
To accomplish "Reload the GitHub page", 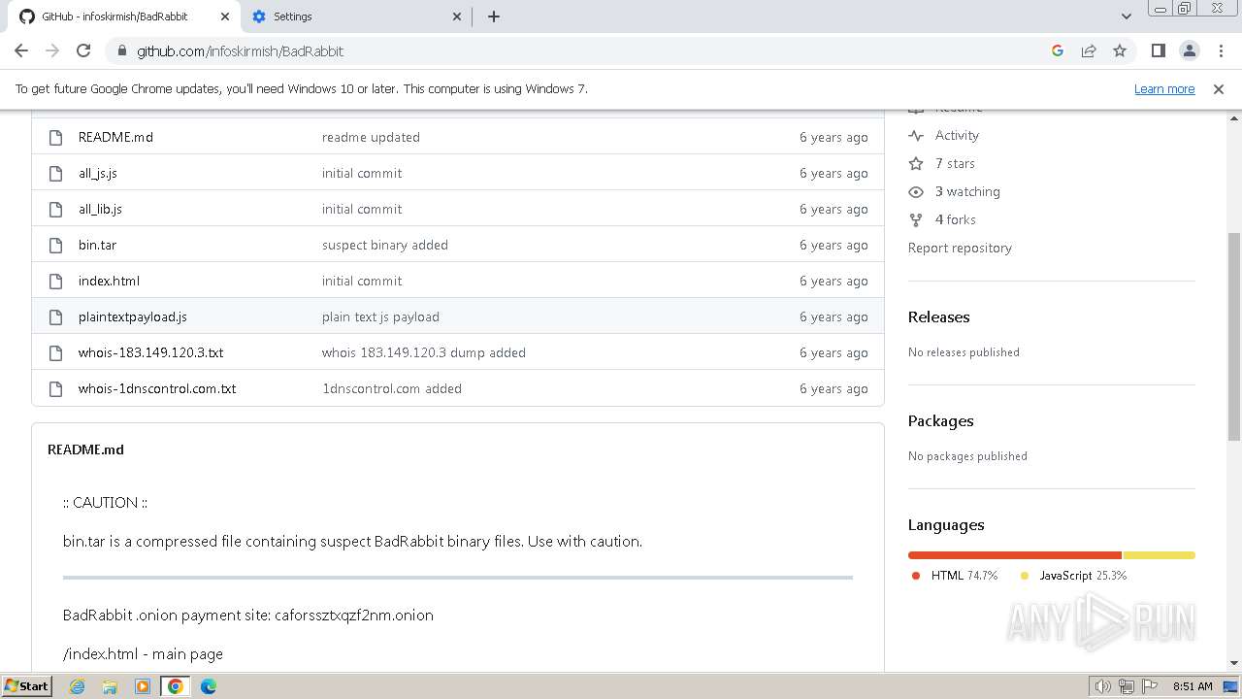I will click(83, 50).
